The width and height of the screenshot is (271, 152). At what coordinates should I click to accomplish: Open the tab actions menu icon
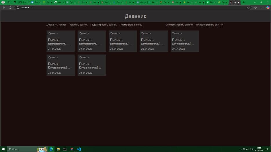tap(14, 2)
